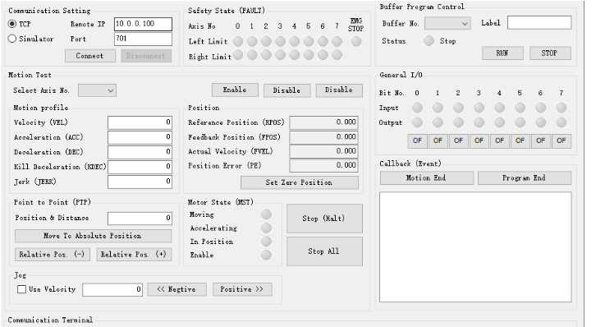Click Move To Absolute Position
The width and height of the screenshot is (596, 327).
point(93,236)
